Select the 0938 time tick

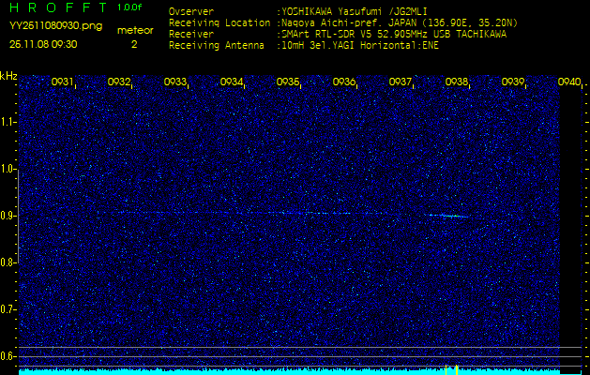[x=457, y=82]
